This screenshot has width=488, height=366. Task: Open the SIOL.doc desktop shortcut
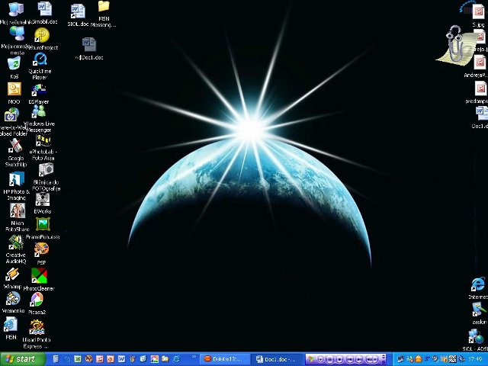click(78, 11)
